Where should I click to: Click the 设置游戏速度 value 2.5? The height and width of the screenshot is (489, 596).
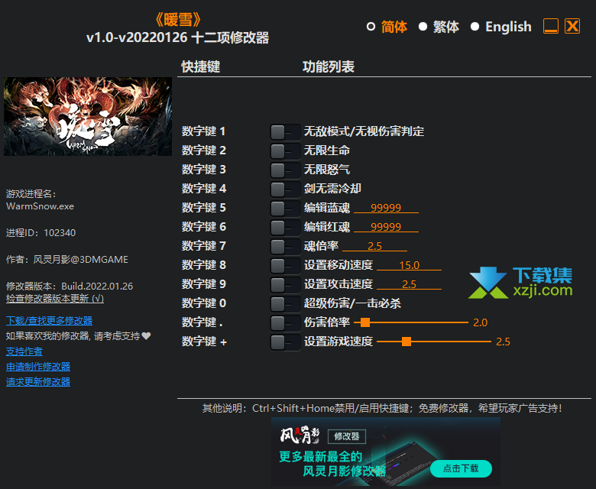(x=503, y=342)
